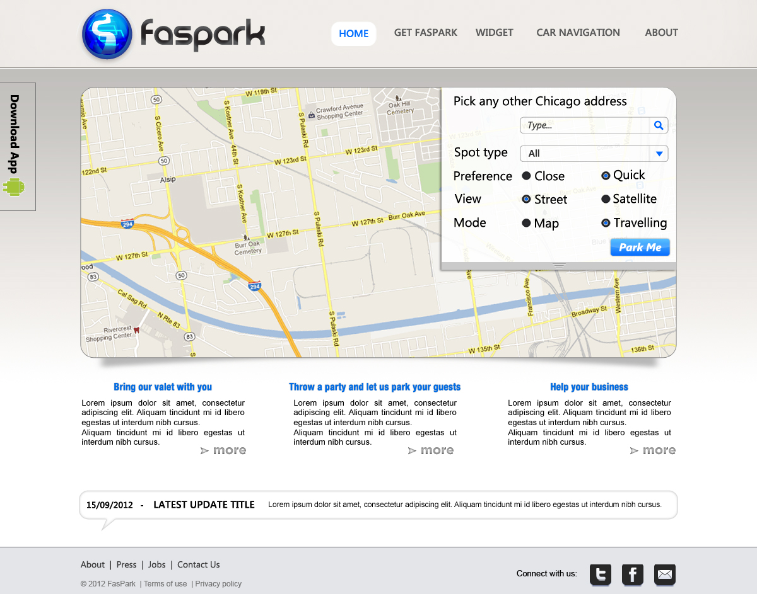Viewport: 757px width, 594px height.
Task: Select the Quick preference radio button
Action: pos(605,175)
